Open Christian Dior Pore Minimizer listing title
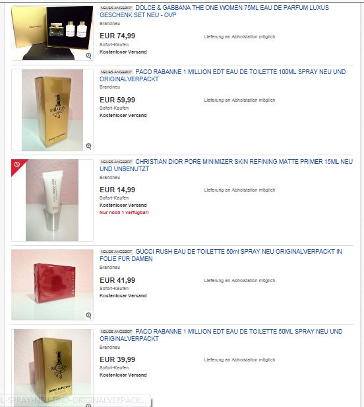 coord(226,165)
